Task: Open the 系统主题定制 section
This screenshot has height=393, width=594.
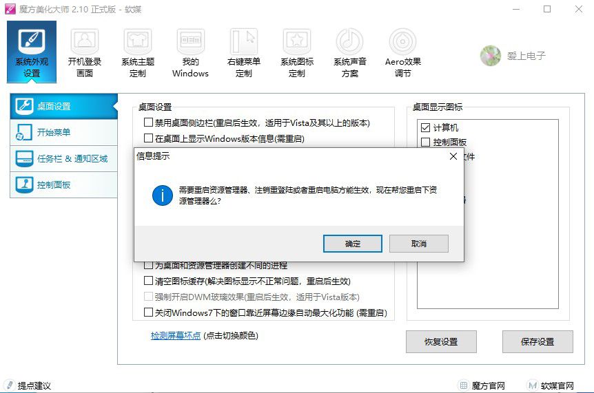Action: [138, 53]
